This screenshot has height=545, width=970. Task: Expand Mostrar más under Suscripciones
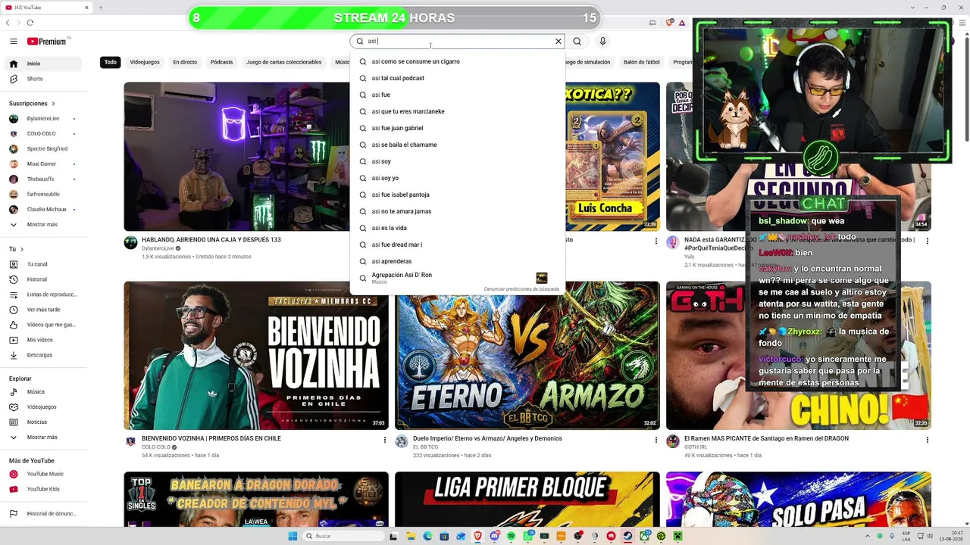click(43, 225)
